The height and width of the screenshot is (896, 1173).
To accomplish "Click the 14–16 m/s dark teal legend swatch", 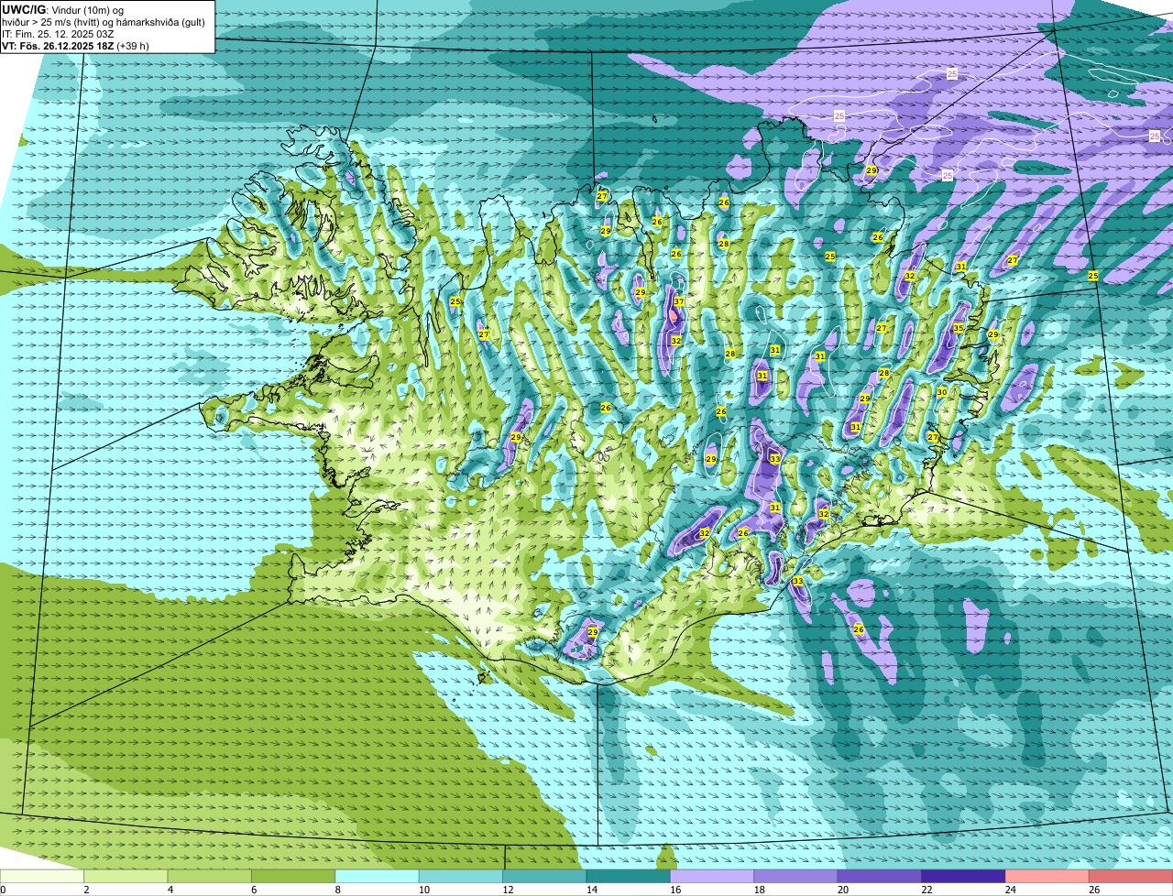I will click(629, 876).
